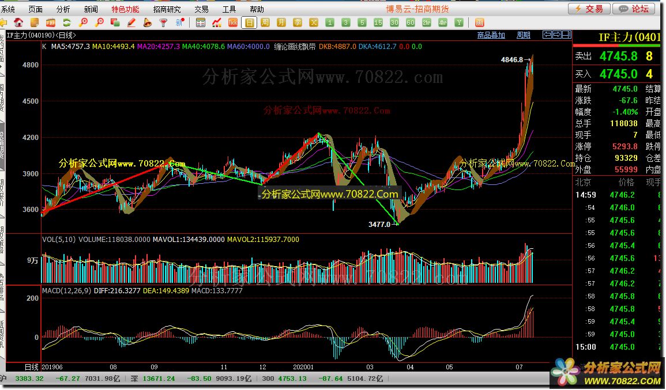Open the yellow notes list icon
The height and width of the screenshot is (390, 666).
click(x=35, y=22)
